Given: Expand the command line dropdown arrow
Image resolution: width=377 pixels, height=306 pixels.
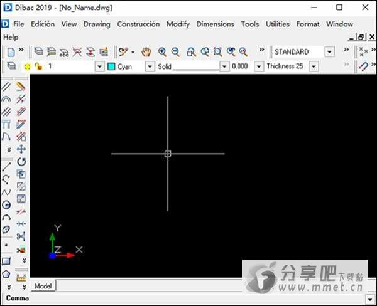Looking at the screenshot, I should tap(370, 299).
